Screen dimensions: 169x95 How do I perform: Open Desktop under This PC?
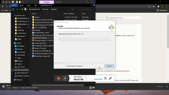pyautogui.click(x=20, y=49)
